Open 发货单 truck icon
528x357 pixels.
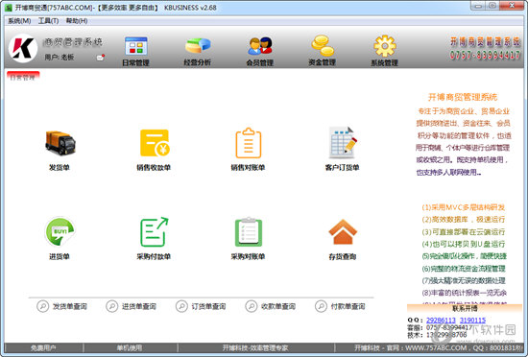(x=60, y=143)
